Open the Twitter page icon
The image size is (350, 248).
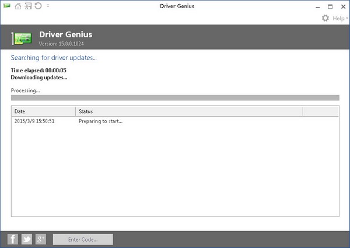tap(27, 239)
